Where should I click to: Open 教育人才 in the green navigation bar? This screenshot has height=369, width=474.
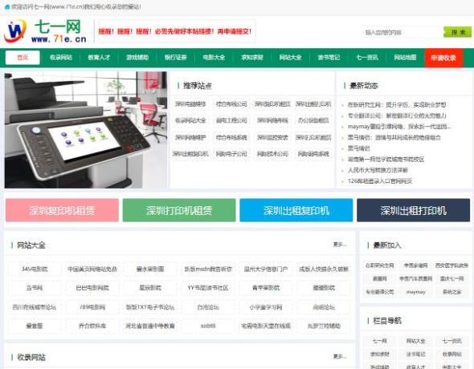click(x=99, y=57)
